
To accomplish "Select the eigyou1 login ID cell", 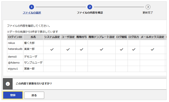I will coord(15,69).
